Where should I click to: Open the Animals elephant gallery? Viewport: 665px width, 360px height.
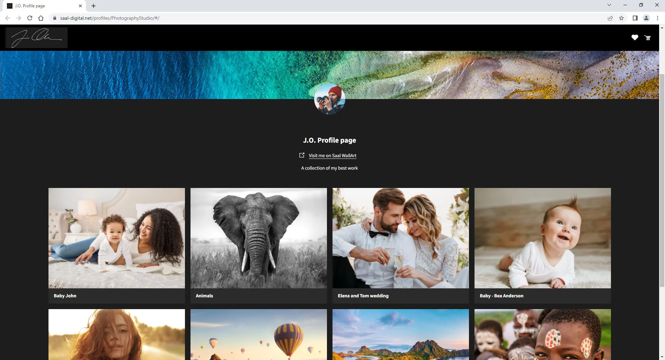[258, 238]
